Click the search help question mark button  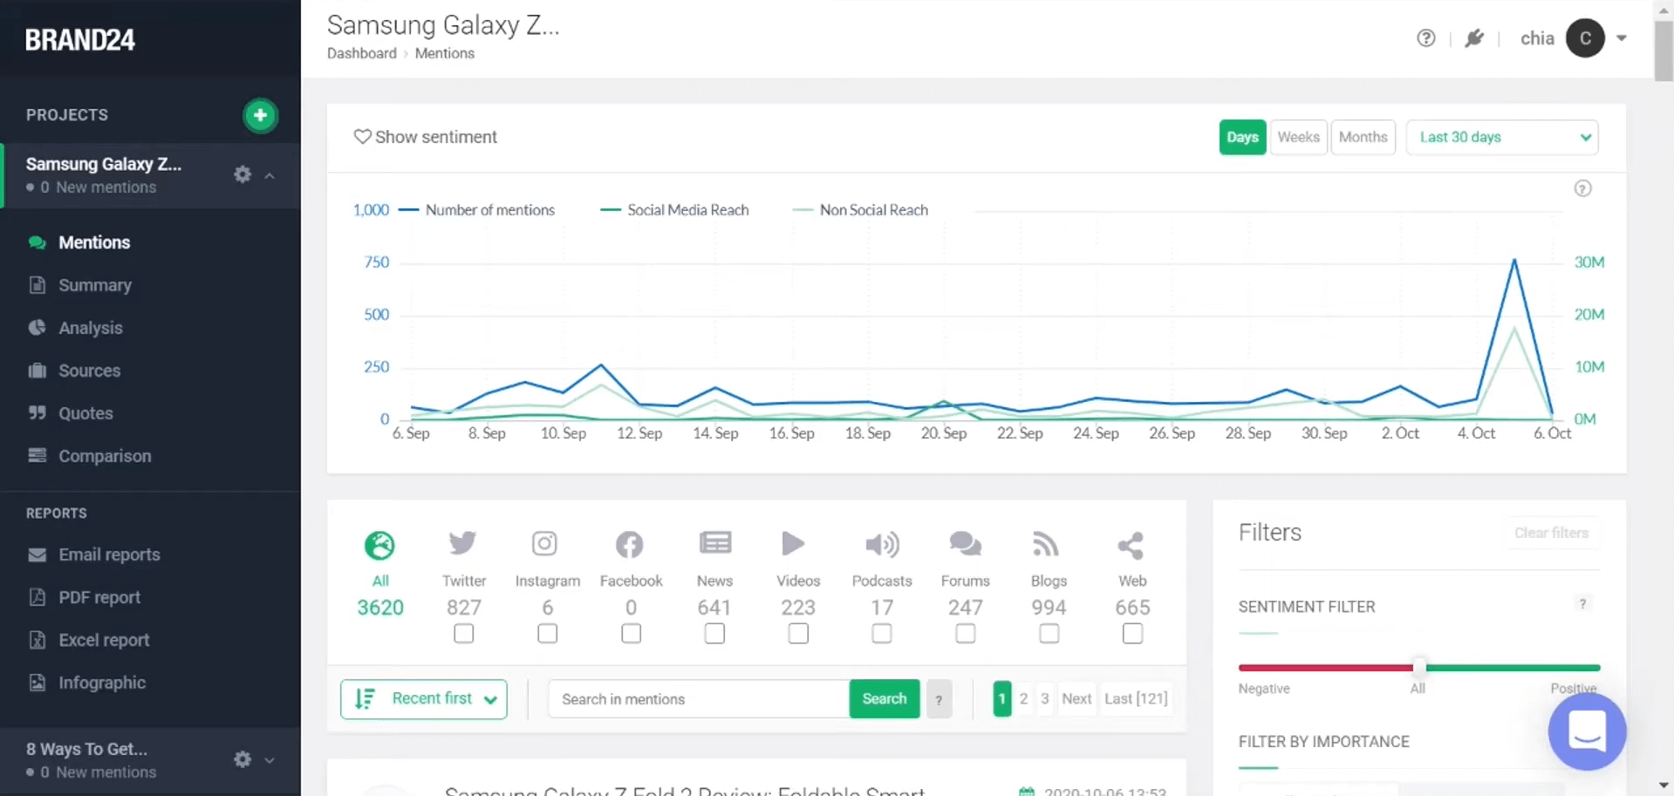[x=939, y=699]
